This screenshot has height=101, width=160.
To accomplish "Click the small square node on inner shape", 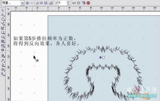I will 93,64.
